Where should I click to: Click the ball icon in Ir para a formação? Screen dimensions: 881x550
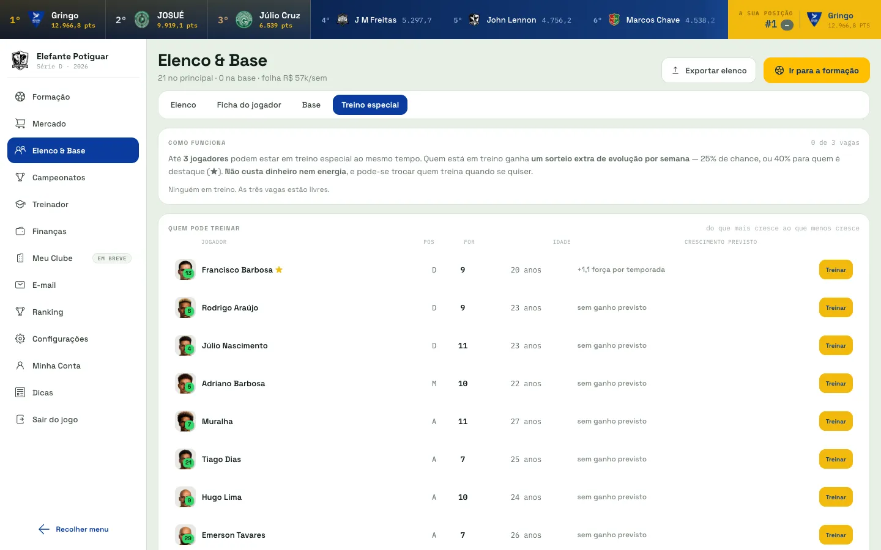(x=779, y=70)
